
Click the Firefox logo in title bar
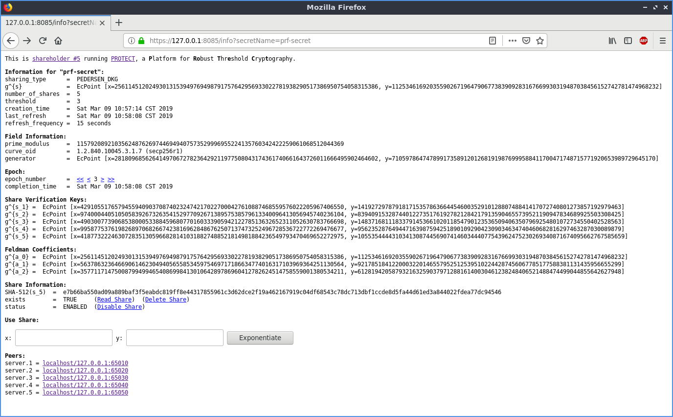pyautogui.click(x=8, y=7)
